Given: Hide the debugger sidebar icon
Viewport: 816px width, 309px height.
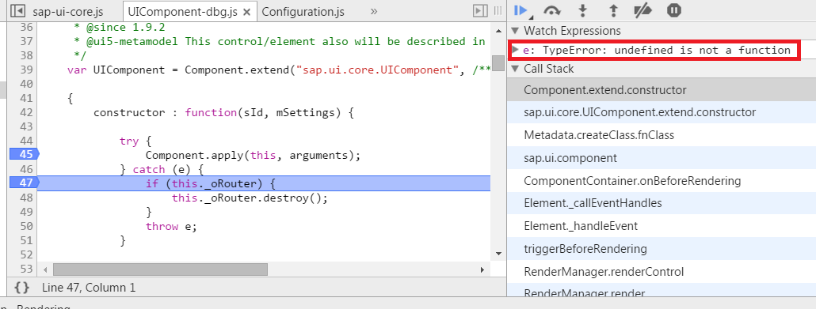Looking at the screenshot, I should tap(480, 11).
